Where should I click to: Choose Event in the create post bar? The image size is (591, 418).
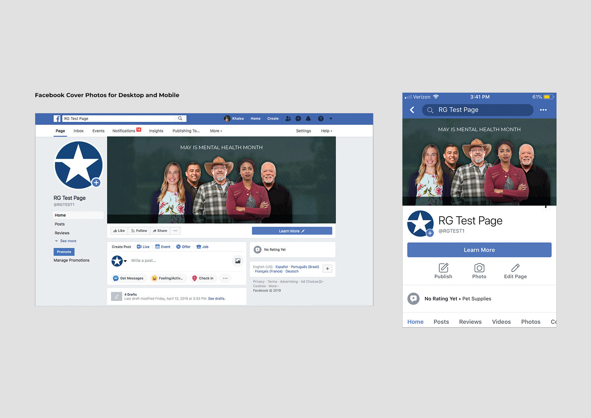click(163, 247)
